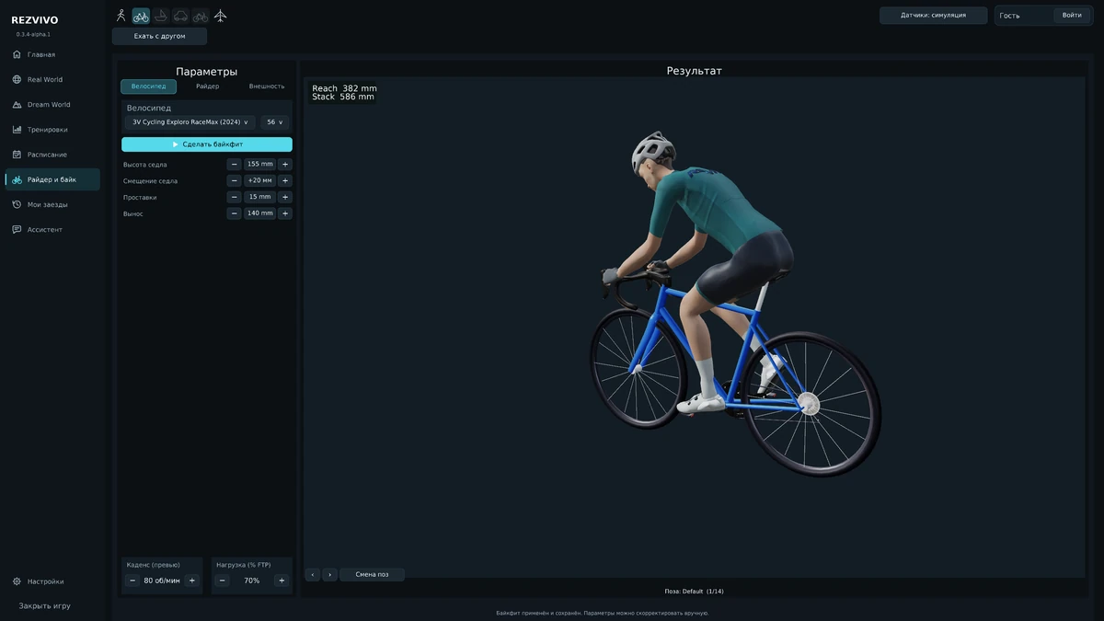The width and height of the screenshot is (1104, 621).
Task: Click the Ехать с другом button
Action: point(159,36)
